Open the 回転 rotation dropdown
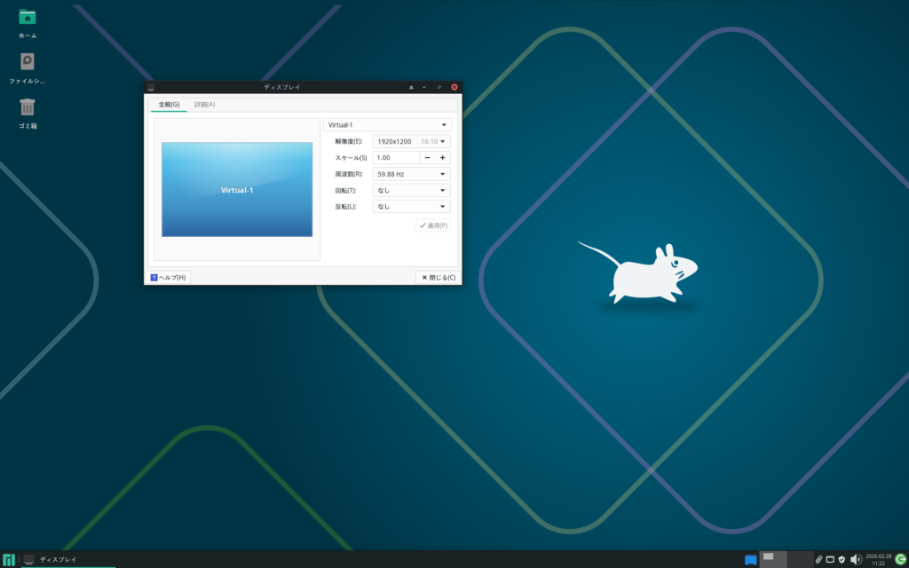 coord(412,190)
